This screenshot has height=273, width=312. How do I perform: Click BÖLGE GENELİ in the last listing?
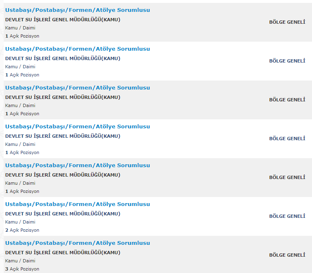click(x=287, y=255)
